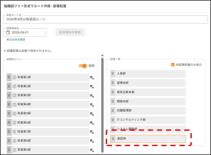Click the drag handle of 営業第2部

(x=9, y=86)
